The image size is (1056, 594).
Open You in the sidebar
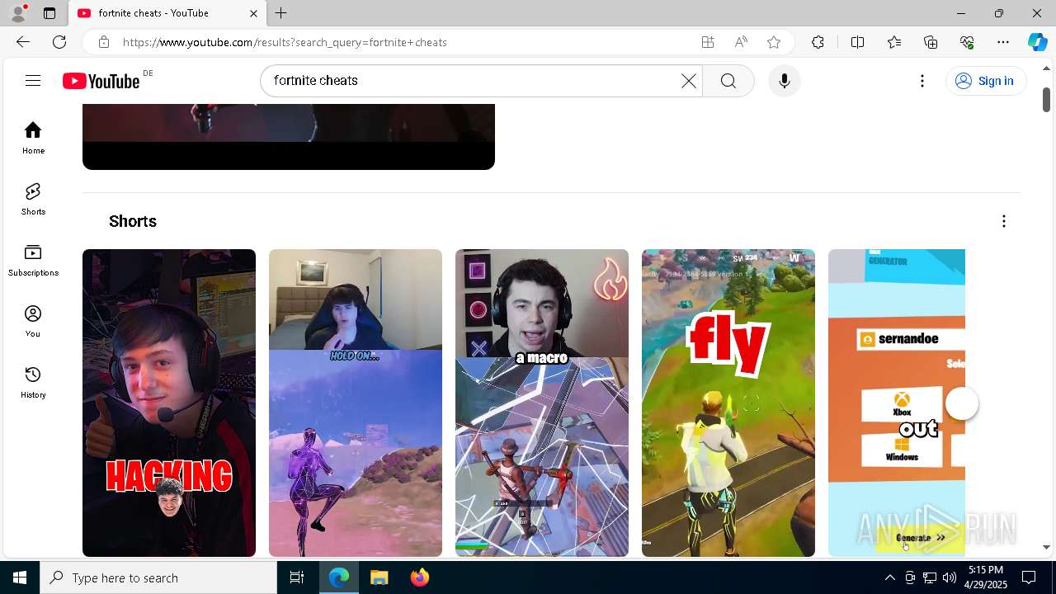(x=33, y=321)
